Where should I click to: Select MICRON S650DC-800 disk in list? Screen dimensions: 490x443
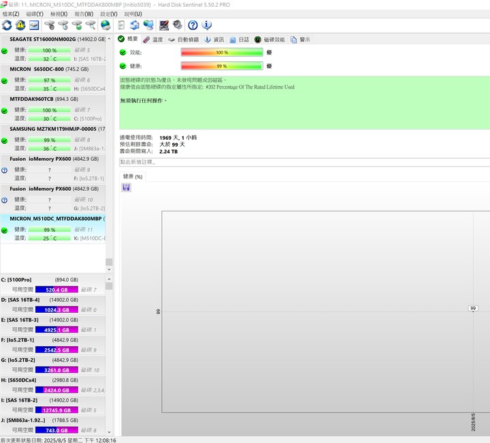[53, 79]
